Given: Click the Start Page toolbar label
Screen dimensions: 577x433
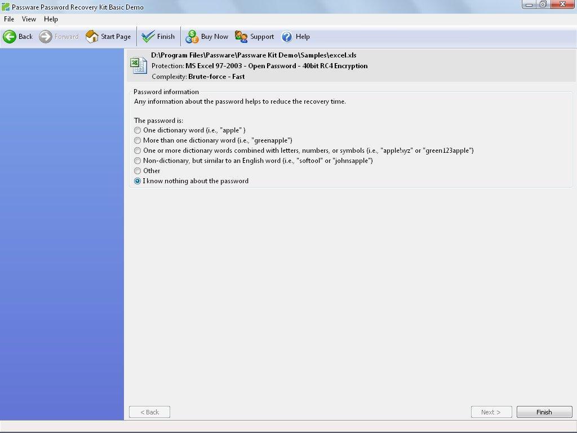Looking at the screenshot, I should click(x=116, y=37).
